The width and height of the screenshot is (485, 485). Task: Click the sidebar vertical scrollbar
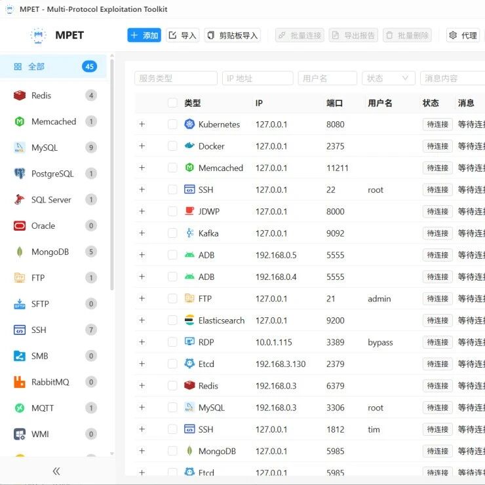111,175
